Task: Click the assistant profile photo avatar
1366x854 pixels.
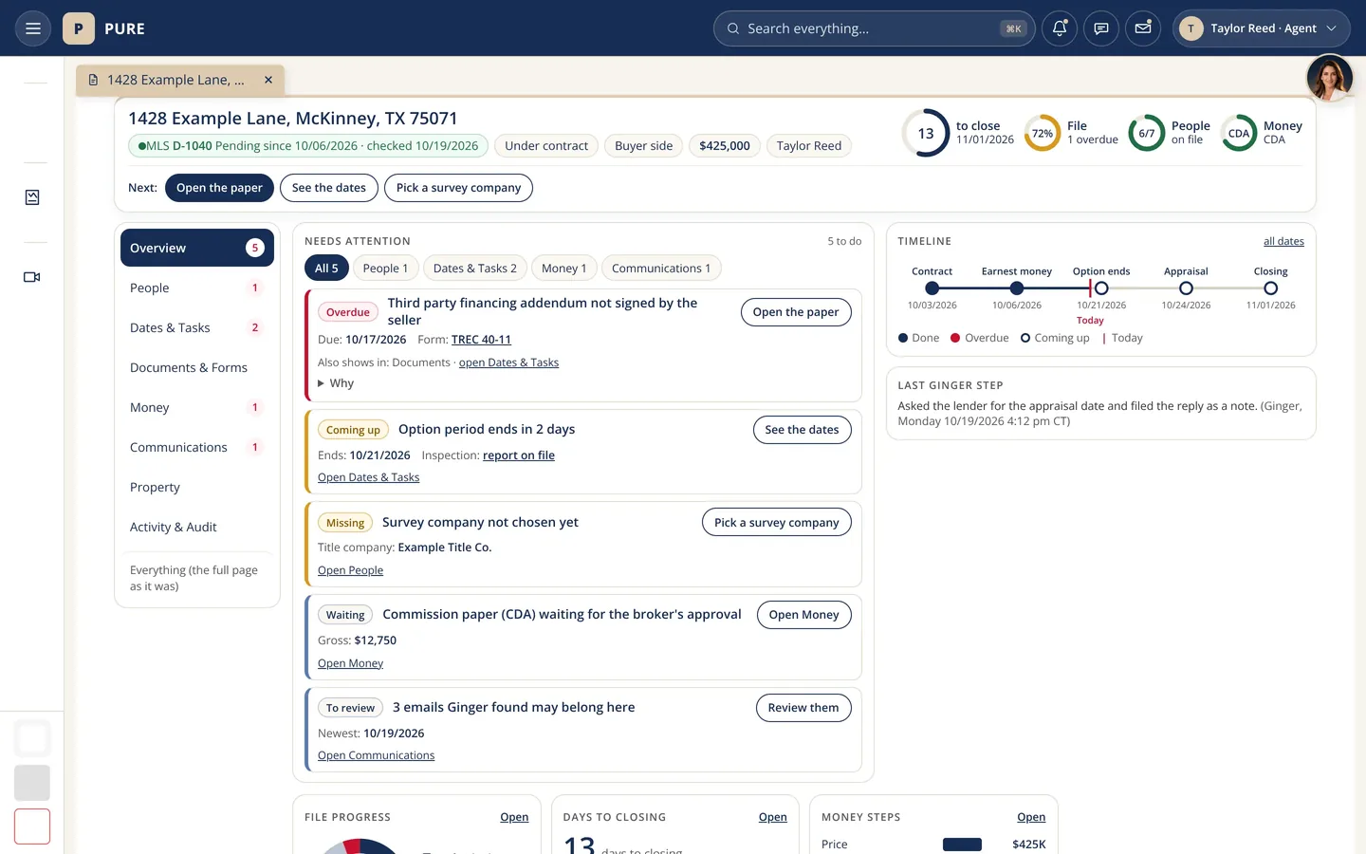Action: (1329, 79)
